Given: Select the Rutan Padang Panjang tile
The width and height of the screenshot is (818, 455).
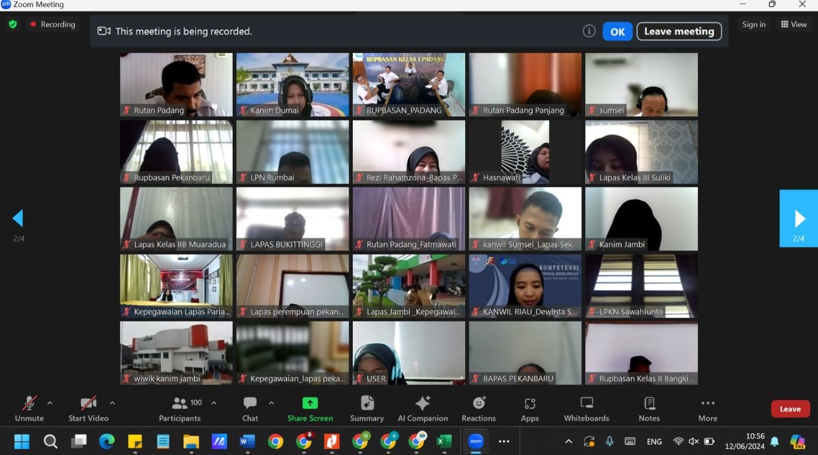Looking at the screenshot, I should coord(525,84).
